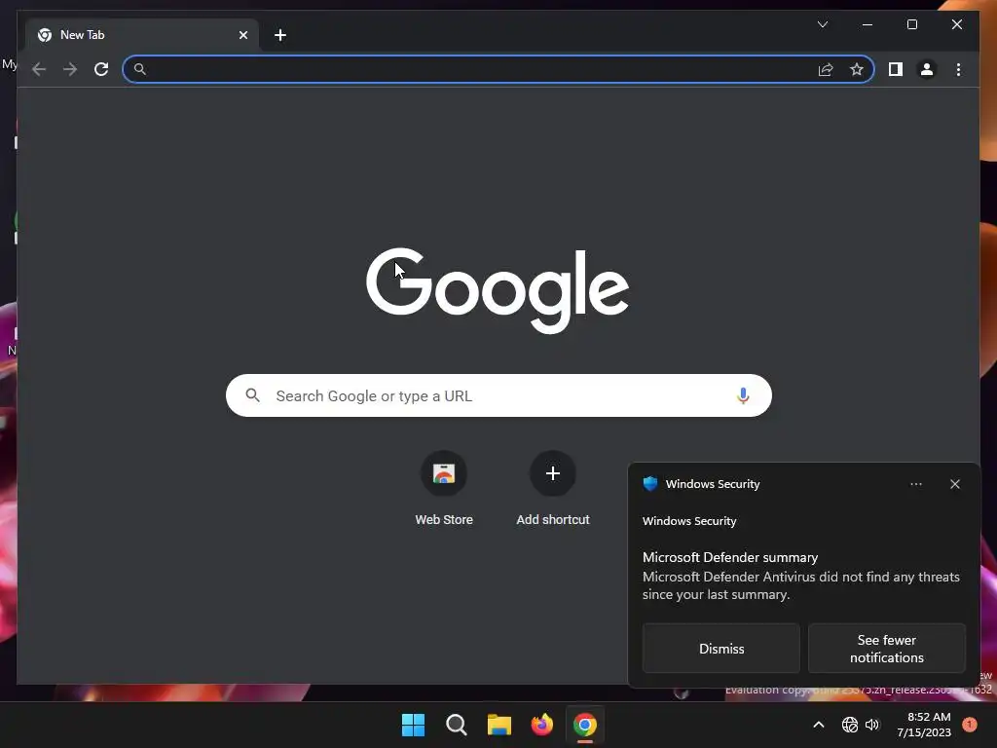Image resolution: width=997 pixels, height=748 pixels.
Task: Bookmark this tab with the star
Action: (x=857, y=69)
